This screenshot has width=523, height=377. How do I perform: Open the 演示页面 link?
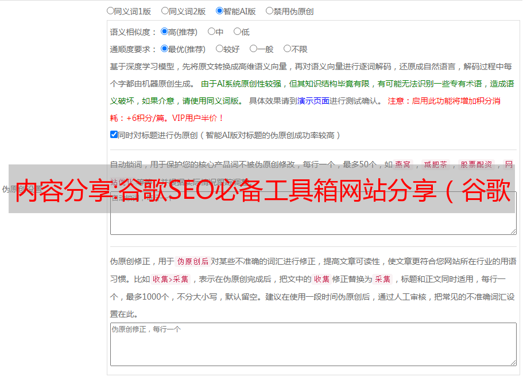click(313, 101)
